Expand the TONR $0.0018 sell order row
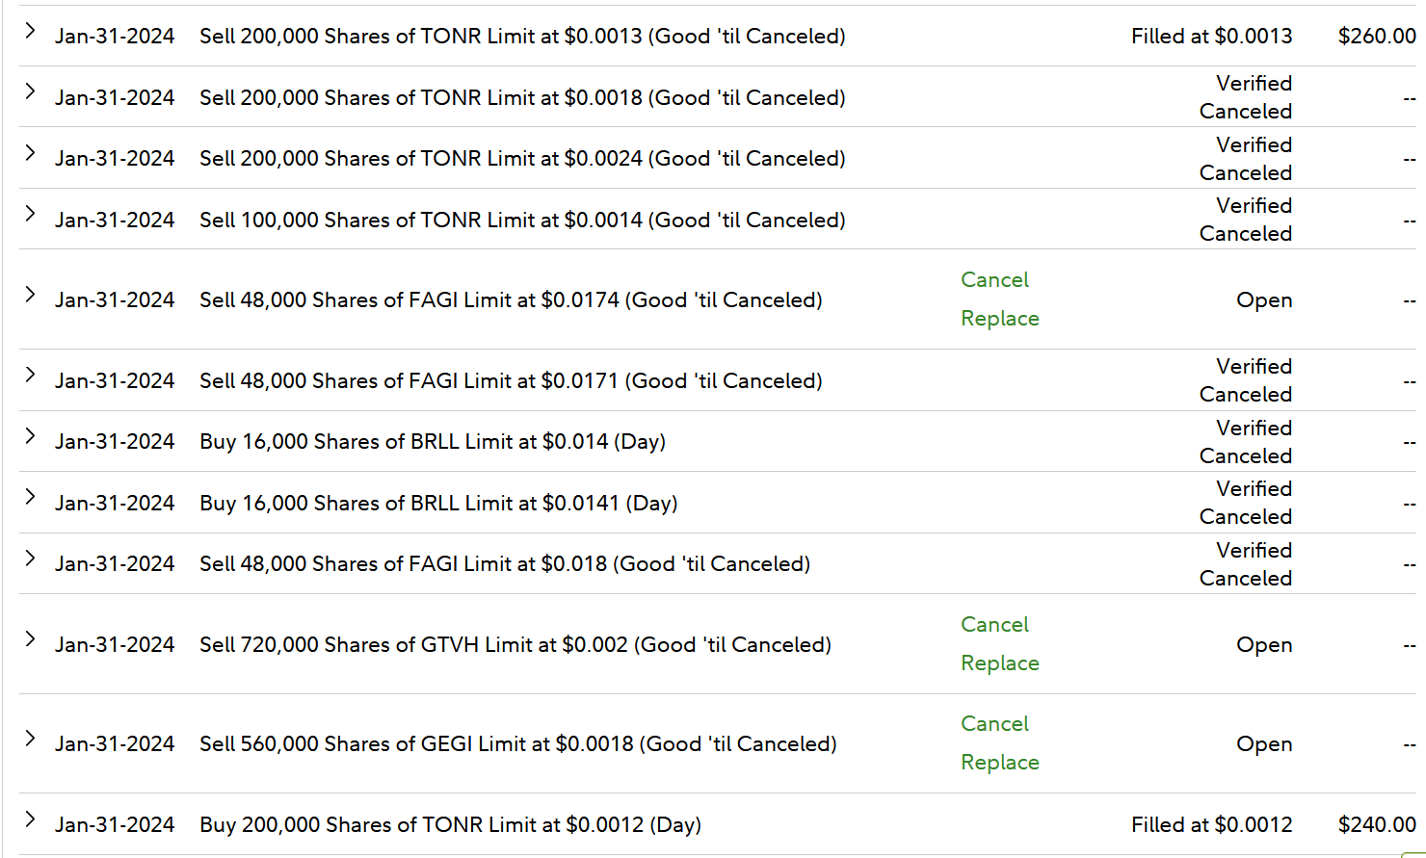The image size is (1426, 858). [x=30, y=91]
